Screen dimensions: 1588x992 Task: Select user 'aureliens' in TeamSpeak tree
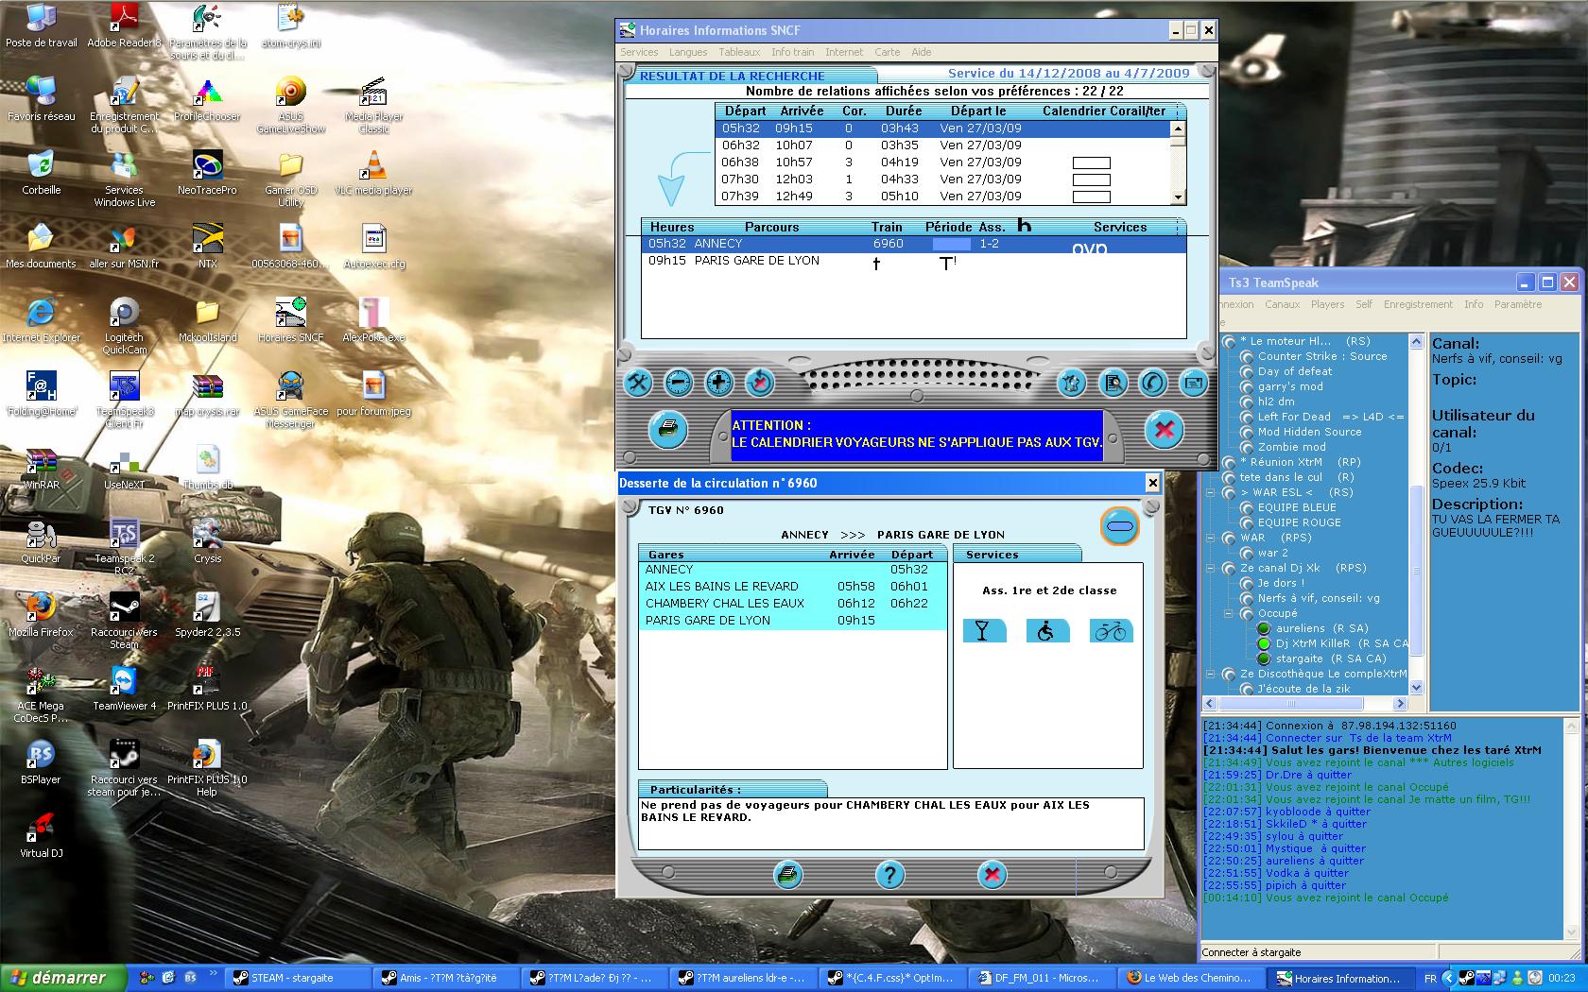1321,628
